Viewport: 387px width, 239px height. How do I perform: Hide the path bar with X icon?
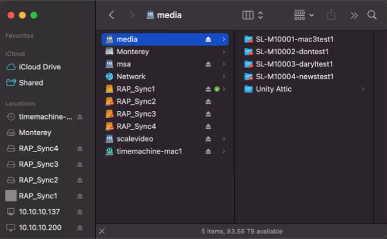(x=102, y=231)
